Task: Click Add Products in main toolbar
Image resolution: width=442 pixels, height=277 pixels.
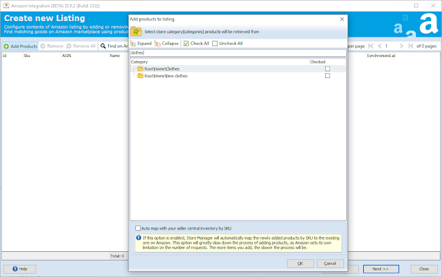Action: [x=20, y=46]
